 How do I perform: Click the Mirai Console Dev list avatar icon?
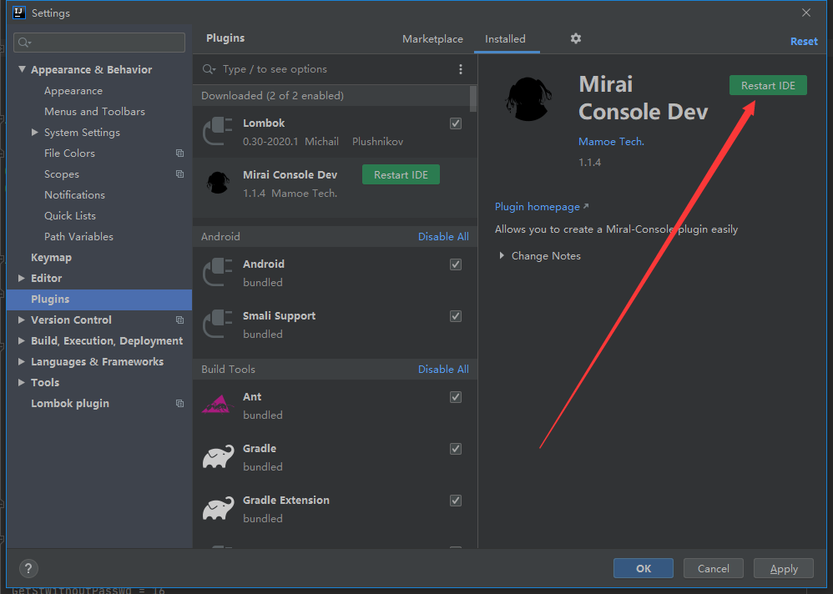[x=218, y=183]
